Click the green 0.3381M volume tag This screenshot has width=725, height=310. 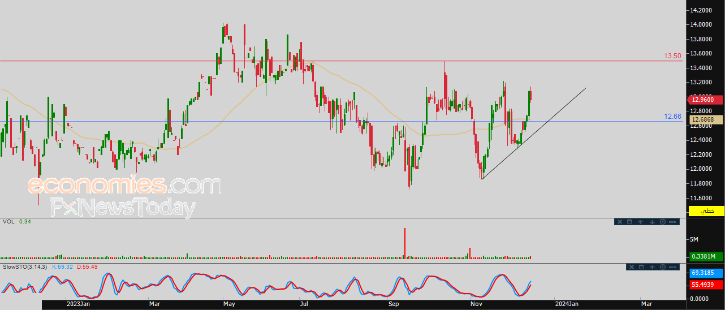point(706,257)
